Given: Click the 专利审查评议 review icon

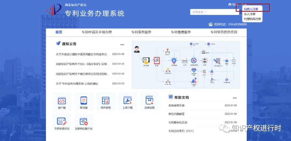Looking at the screenshot, I should [x=62, y=122].
